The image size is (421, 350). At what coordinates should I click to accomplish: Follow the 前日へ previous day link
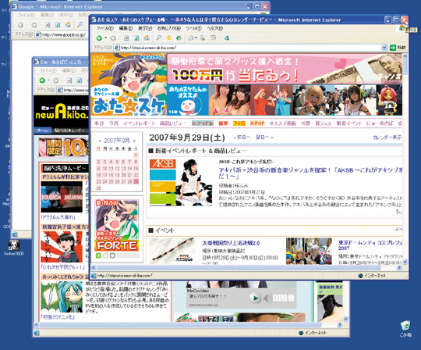pyautogui.click(x=242, y=137)
